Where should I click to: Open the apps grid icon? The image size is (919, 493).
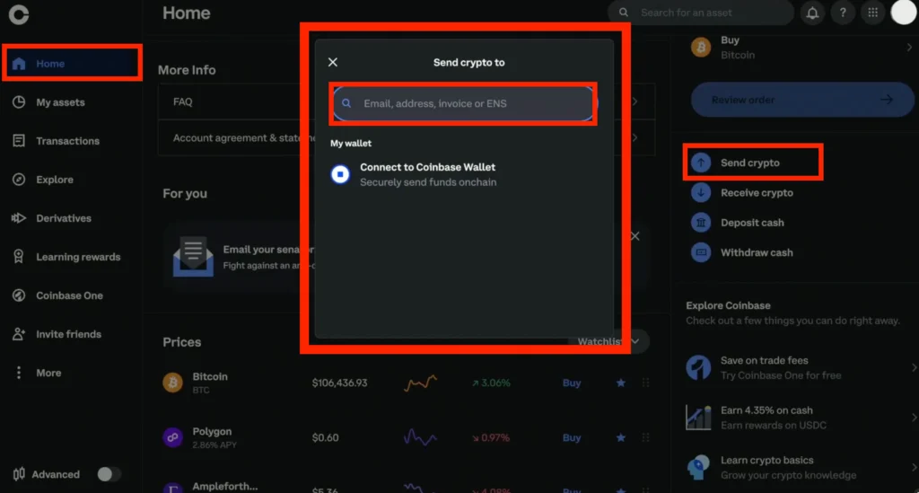pyautogui.click(x=871, y=13)
